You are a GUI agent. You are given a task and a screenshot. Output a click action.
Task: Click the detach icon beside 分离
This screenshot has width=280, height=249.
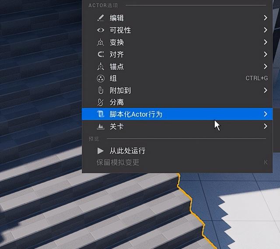100,102
